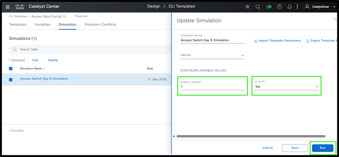Open the search magnifier in top bar
The height and width of the screenshot is (157, 339).
click(258, 6)
